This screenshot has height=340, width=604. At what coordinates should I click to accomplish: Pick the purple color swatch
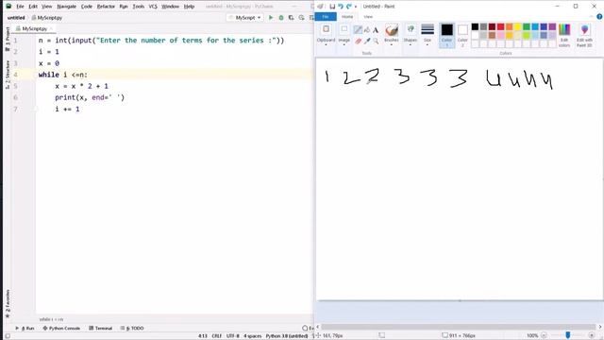click(x=552, y=26)
